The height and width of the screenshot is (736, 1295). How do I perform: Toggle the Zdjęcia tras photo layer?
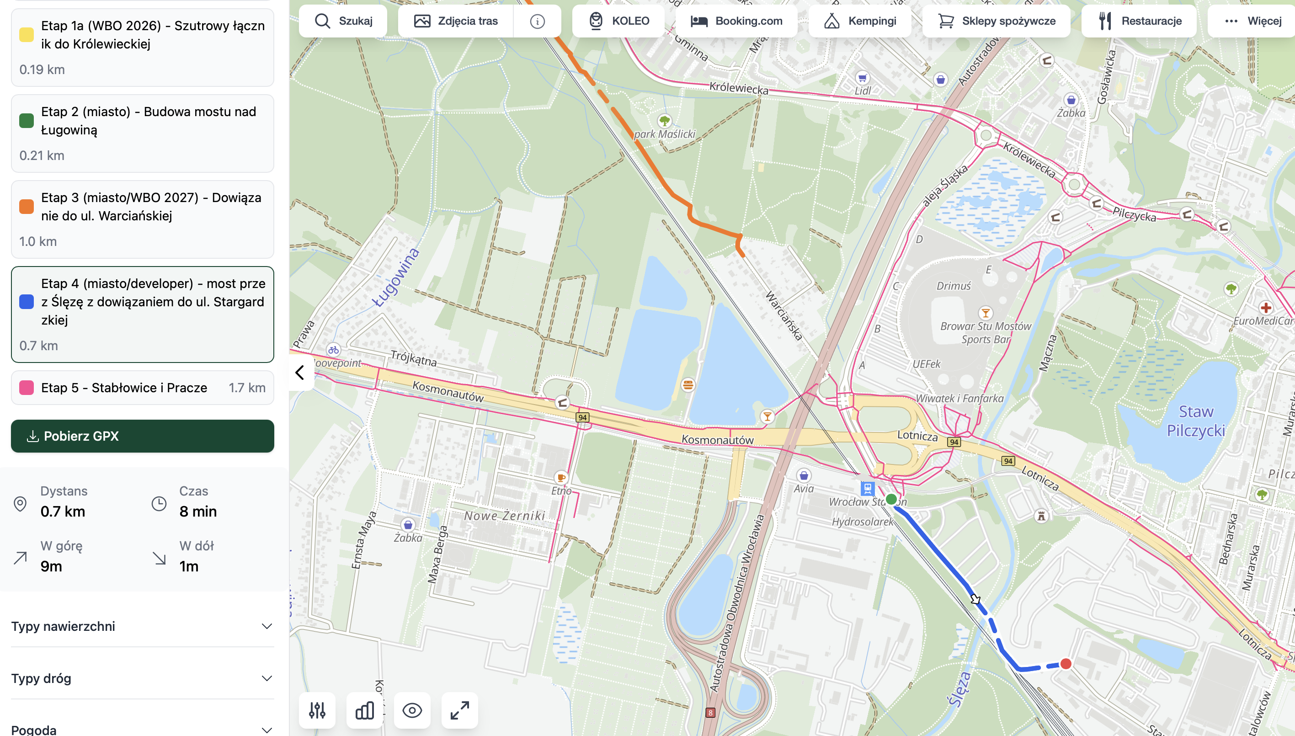point(456,21)
